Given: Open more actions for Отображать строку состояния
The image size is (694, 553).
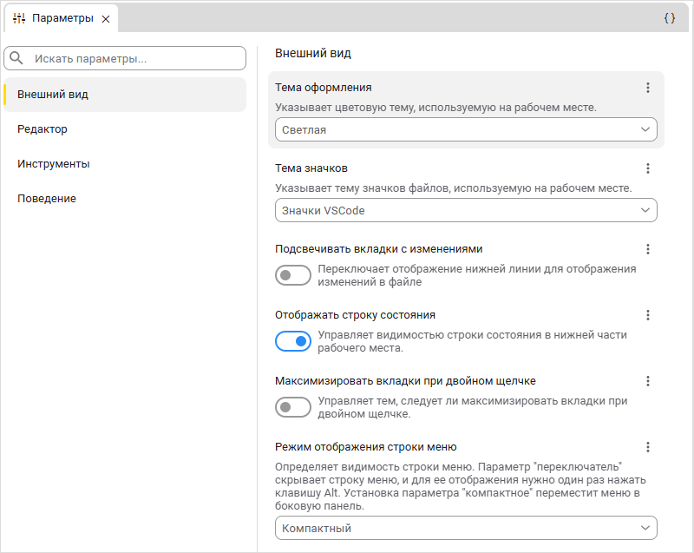Looking at the screenshot, I should [647, 315].
